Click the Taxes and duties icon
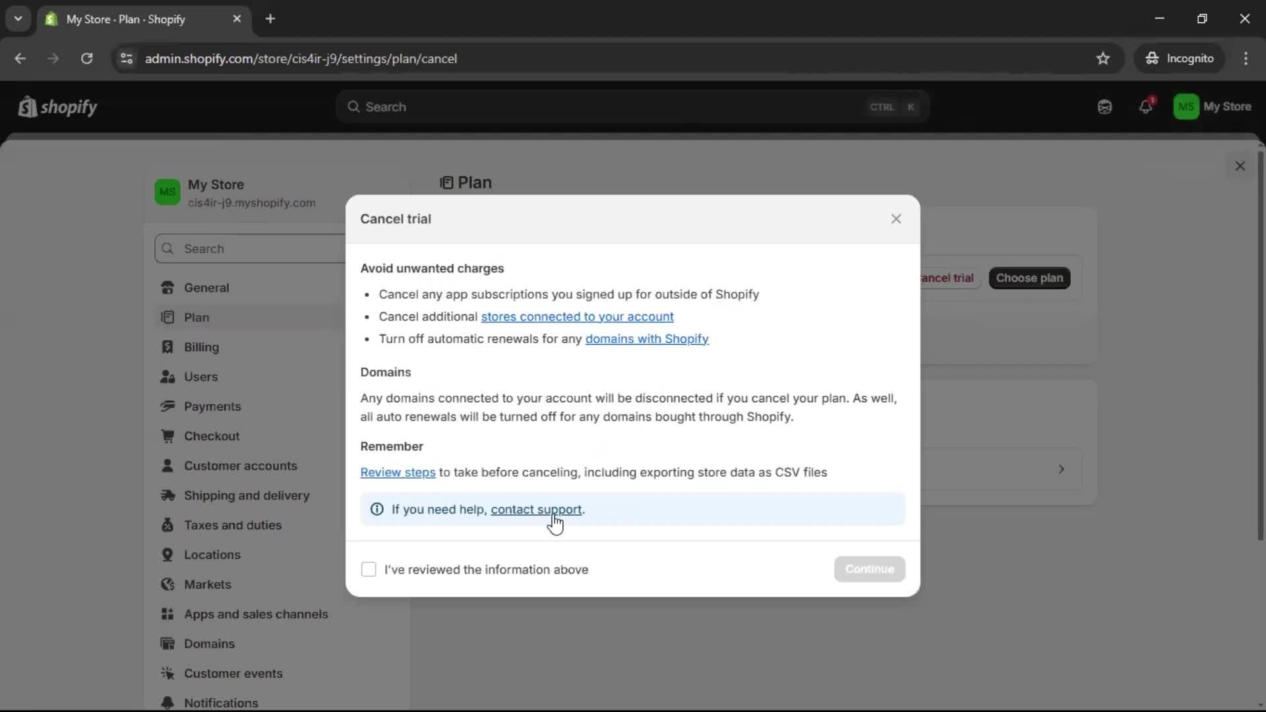 [167, 525]
